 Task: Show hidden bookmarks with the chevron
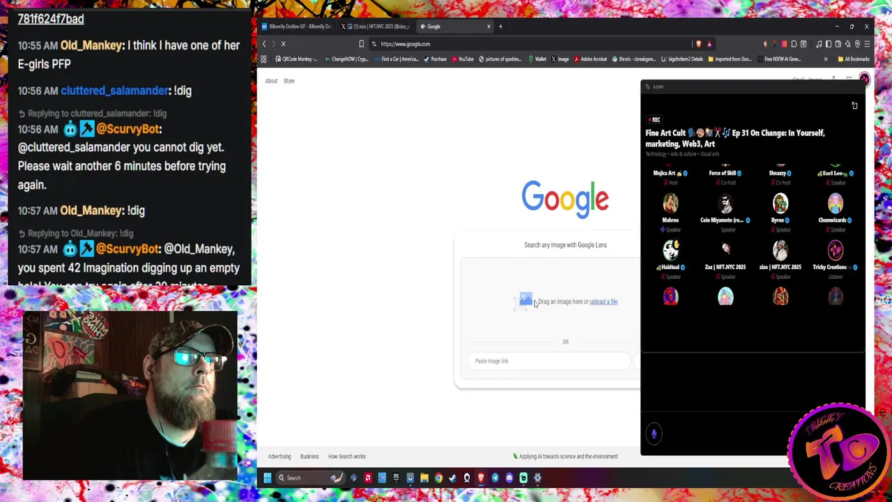point(826,59)
